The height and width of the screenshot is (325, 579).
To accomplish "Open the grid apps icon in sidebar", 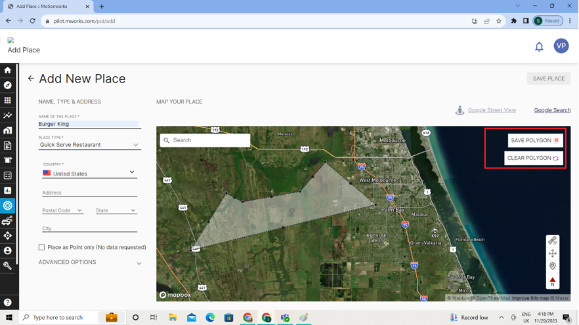I will pos(7,100).
